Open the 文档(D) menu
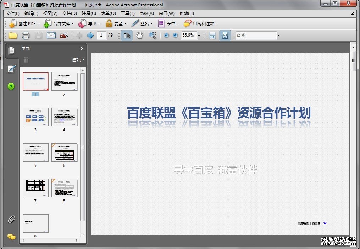This screenshot has height=249, width=360. (x=70, y=13)
